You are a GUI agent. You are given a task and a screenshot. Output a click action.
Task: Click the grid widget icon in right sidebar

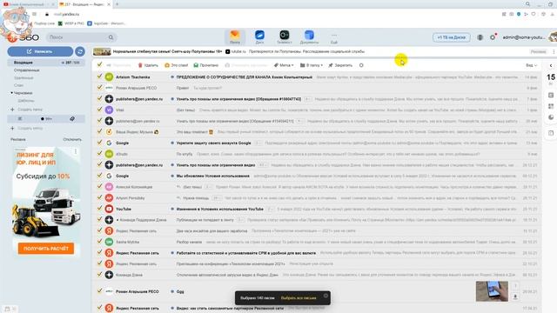click(x=551, y=106)
